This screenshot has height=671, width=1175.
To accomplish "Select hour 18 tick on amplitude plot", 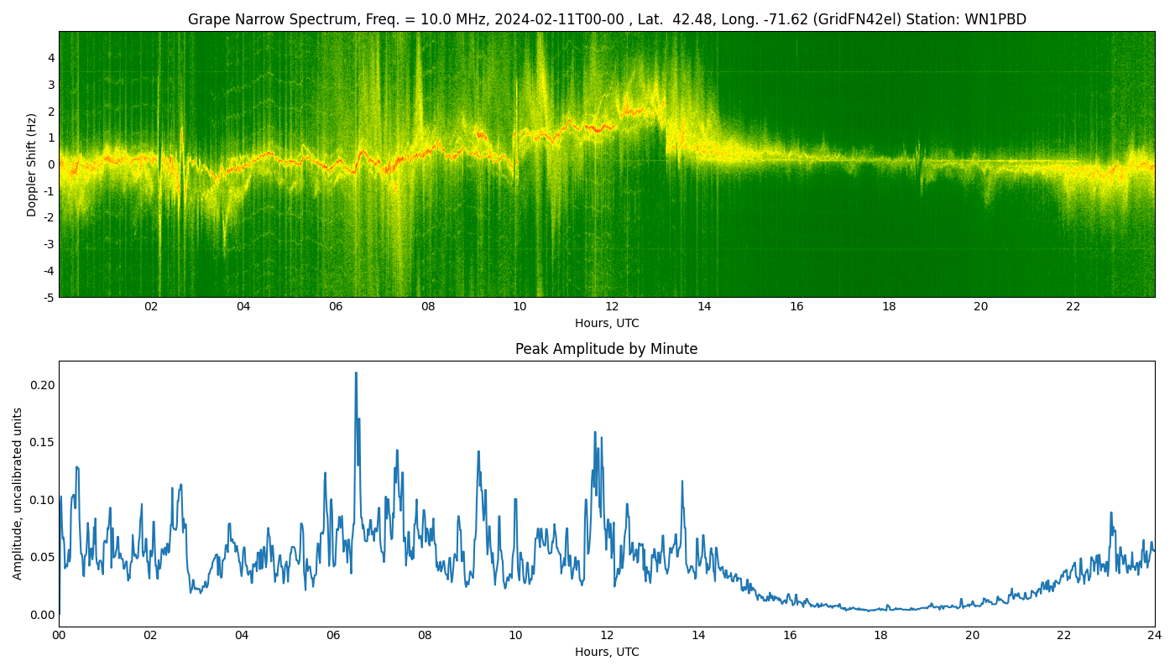I will pyautogui.click(x=880, y=636).
